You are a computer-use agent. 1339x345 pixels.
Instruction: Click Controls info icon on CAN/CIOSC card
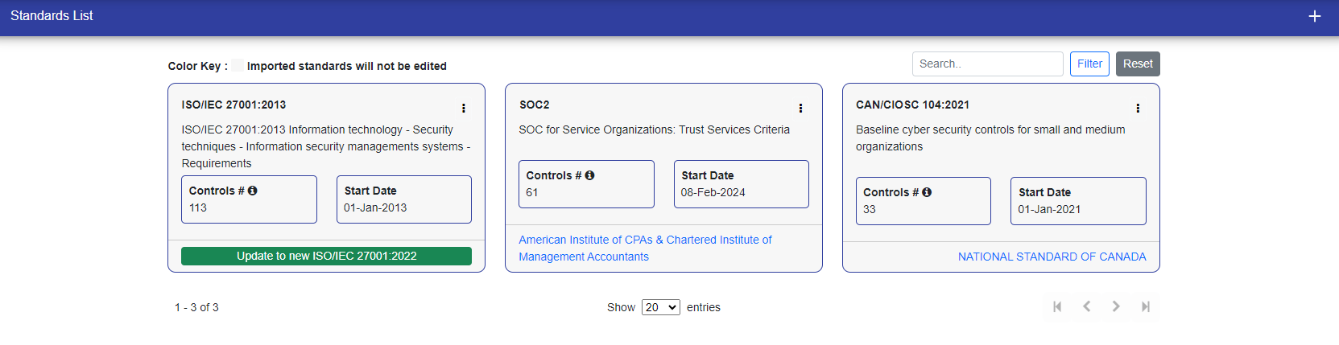click(927, 192)
